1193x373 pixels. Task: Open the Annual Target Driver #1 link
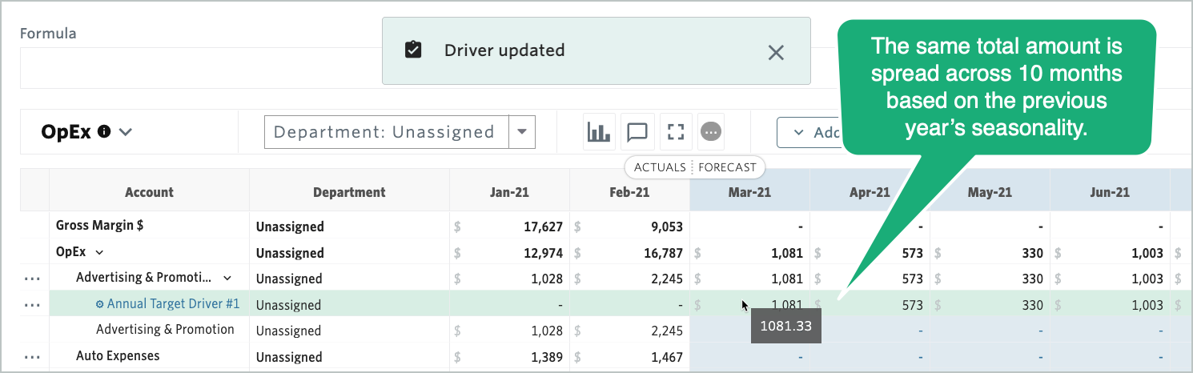173,304
